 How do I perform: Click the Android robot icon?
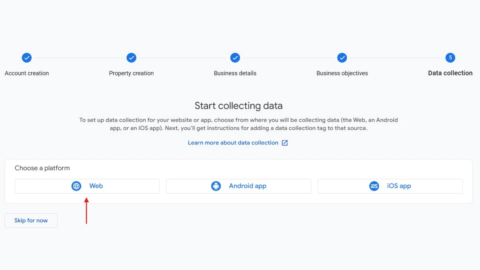[x=216, y=186]
